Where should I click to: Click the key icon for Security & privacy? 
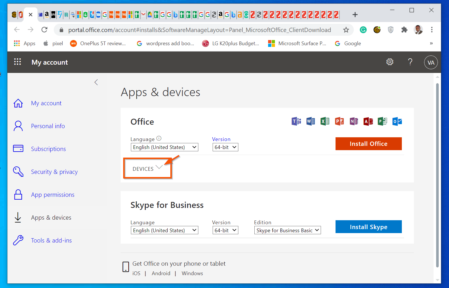tap(18, 172)
